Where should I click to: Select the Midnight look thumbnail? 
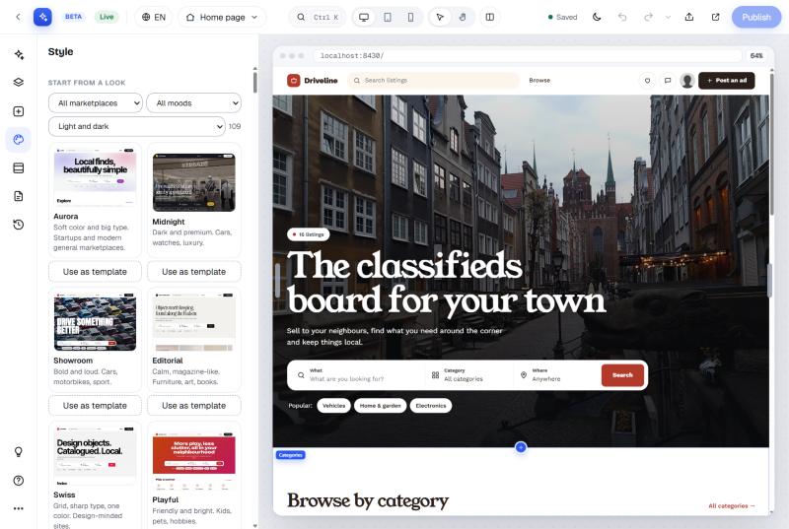pos(193,182)
